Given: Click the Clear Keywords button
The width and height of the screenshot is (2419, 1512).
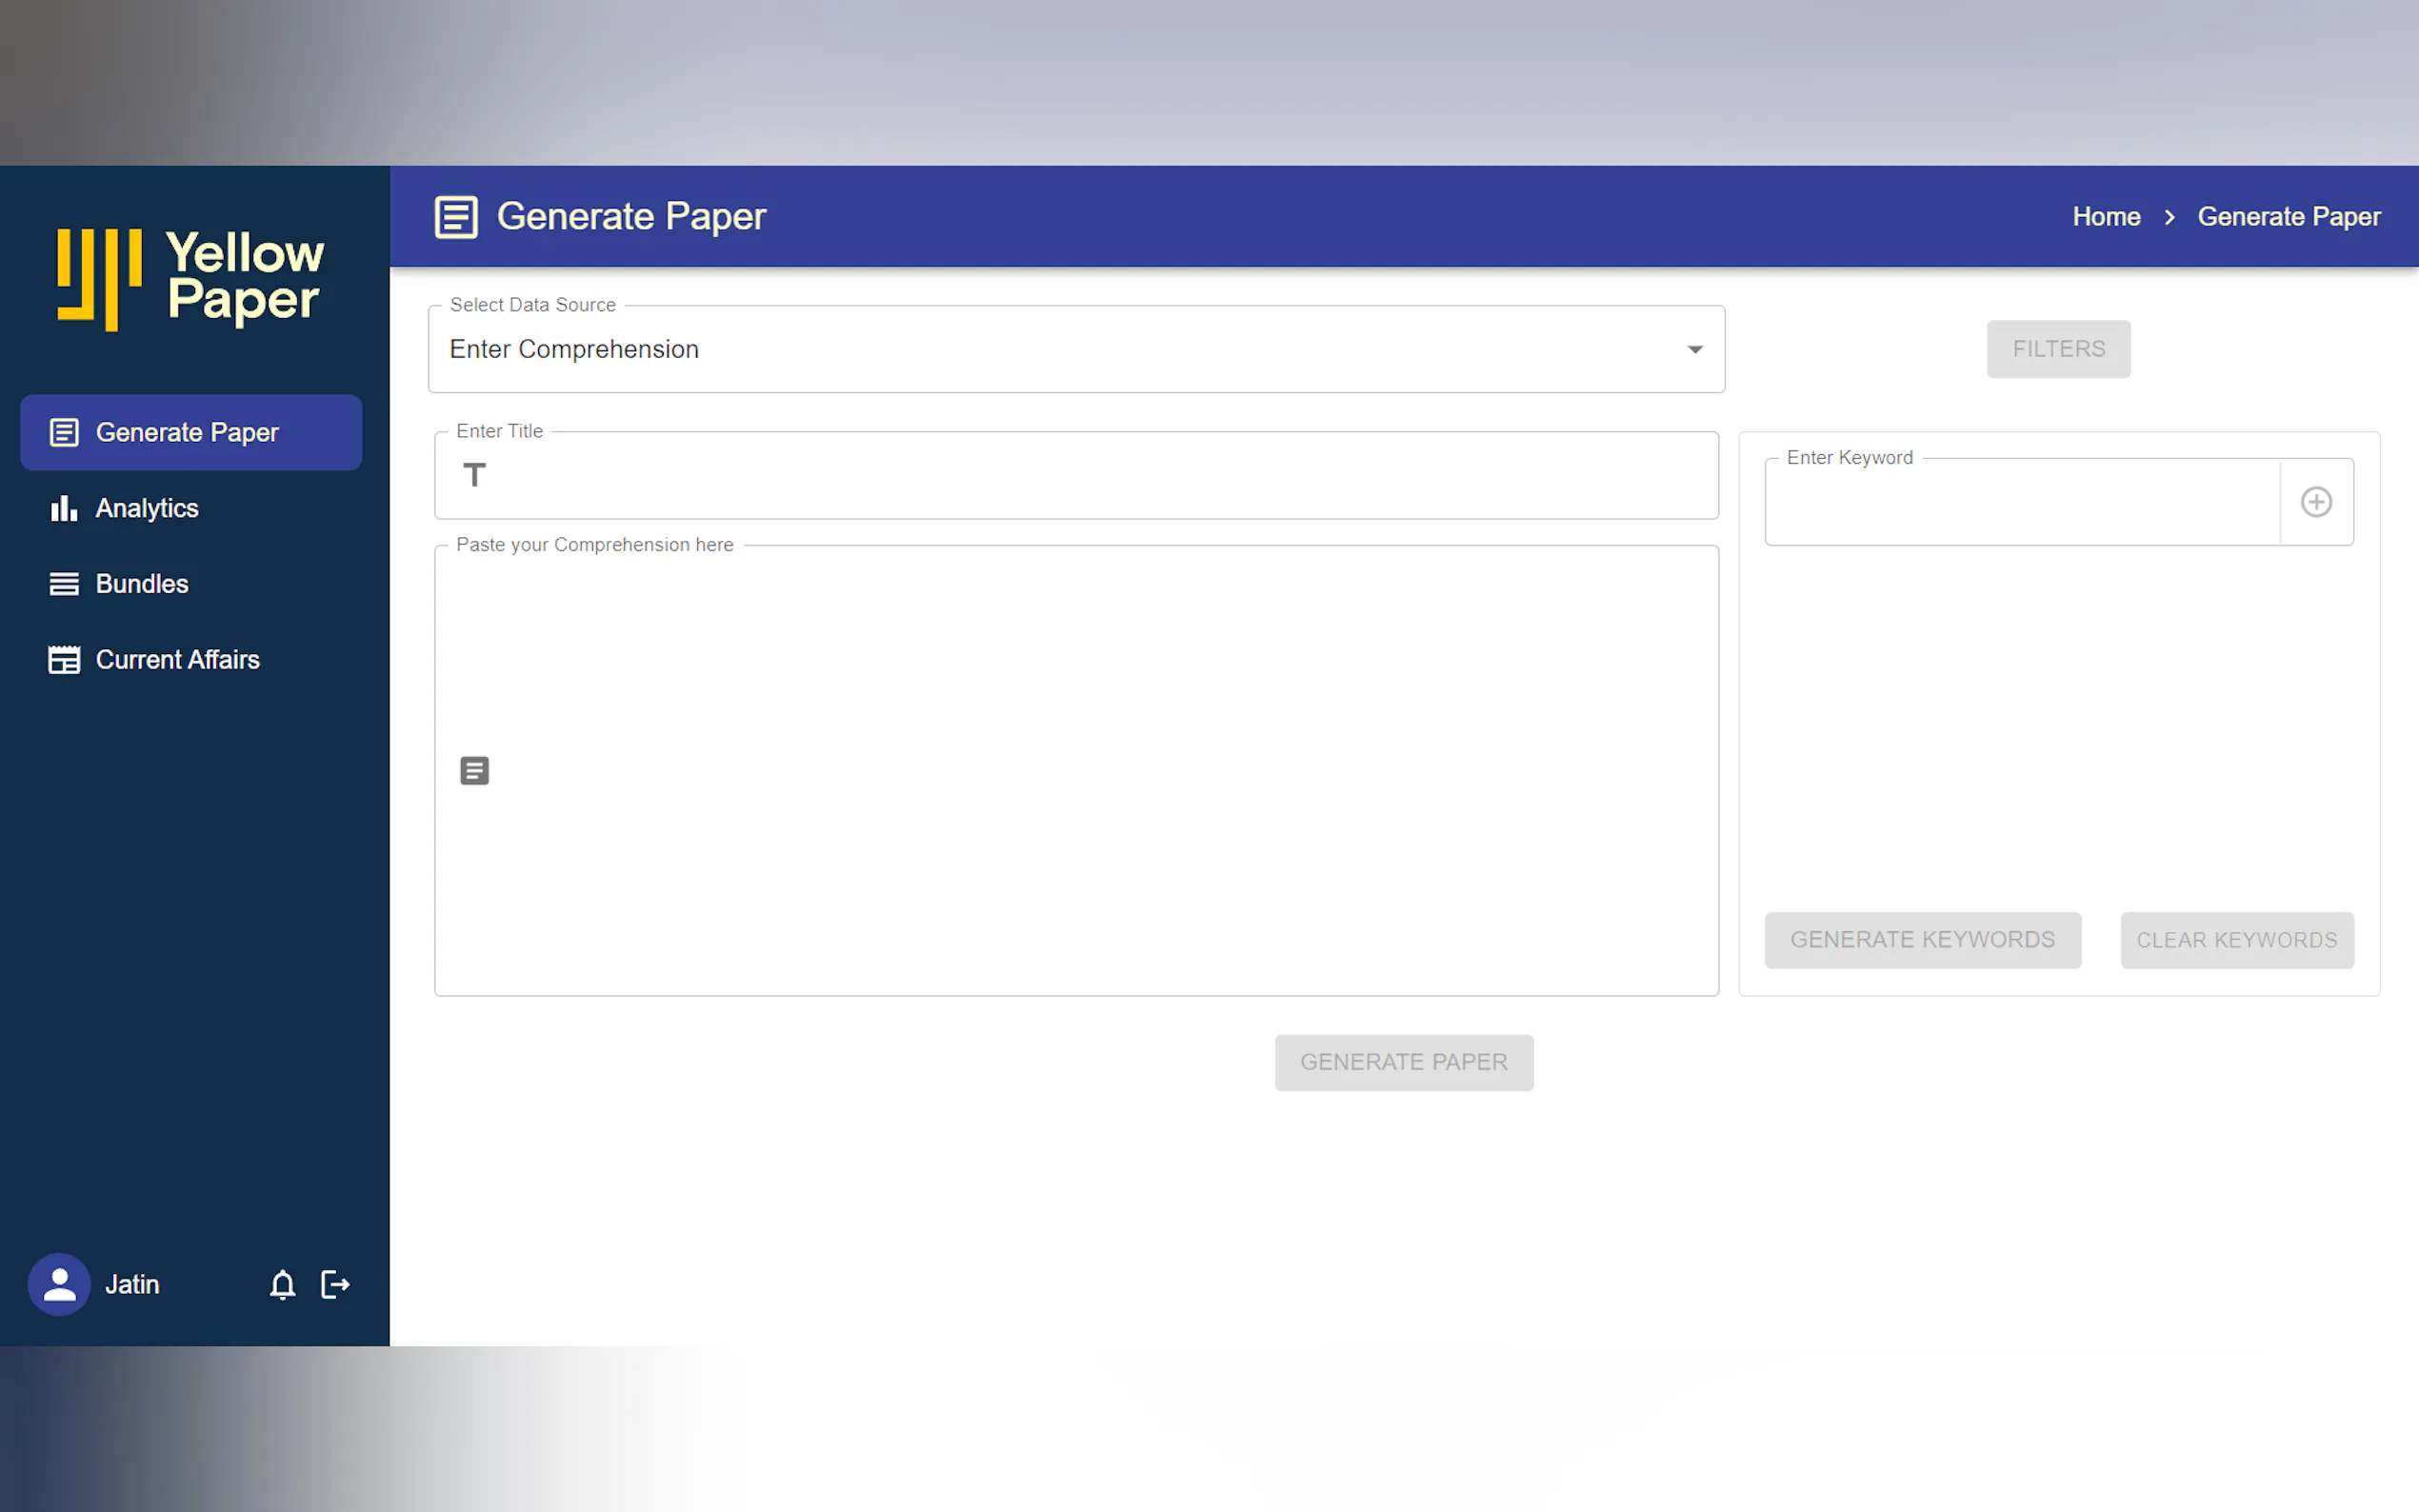Looking at the screenshot, I should (2236, 940).
